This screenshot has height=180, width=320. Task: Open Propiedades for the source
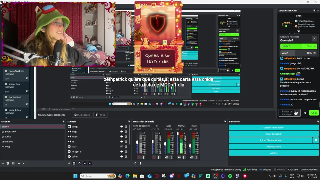[82, 115]
